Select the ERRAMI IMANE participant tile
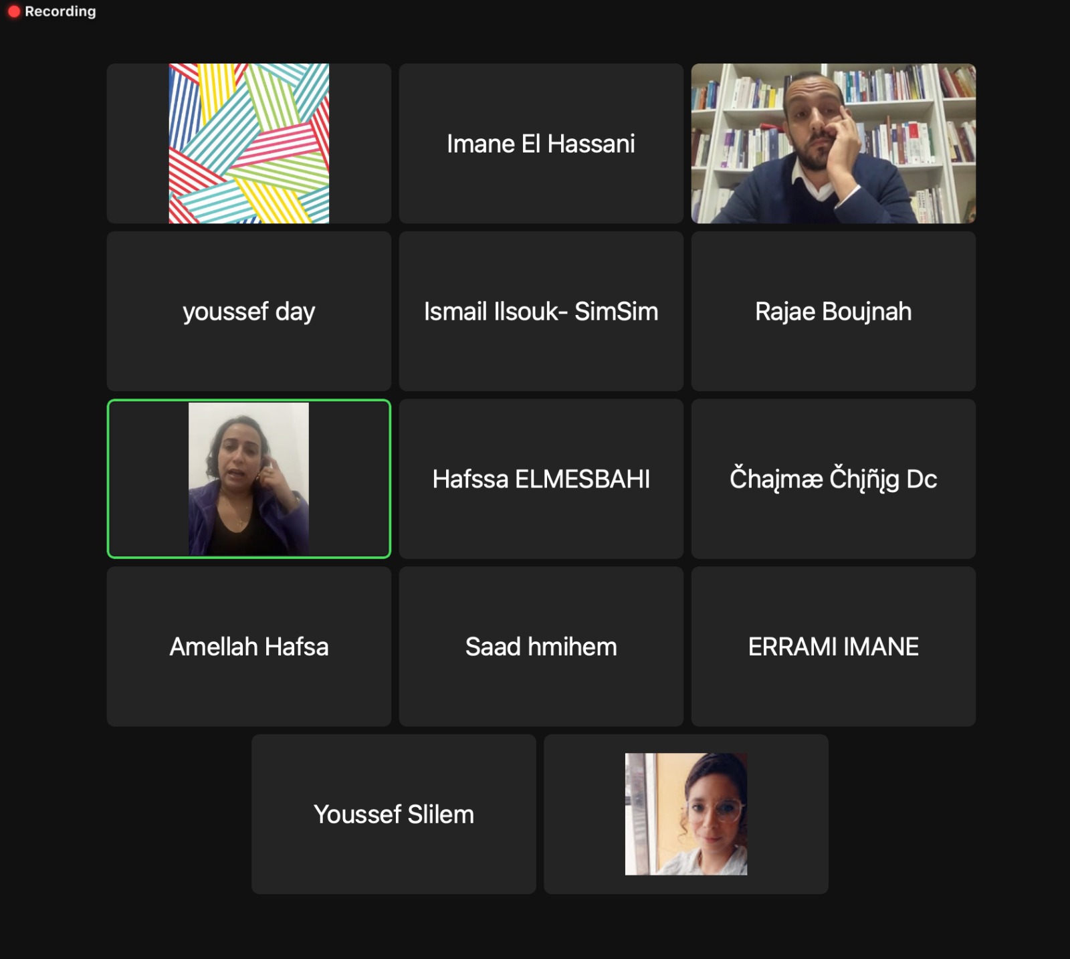 pos(833,647)
